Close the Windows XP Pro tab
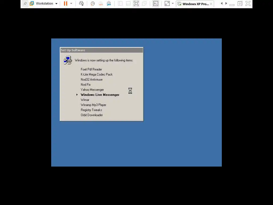Screen dimensions: 273x205 tap(211, 4)
